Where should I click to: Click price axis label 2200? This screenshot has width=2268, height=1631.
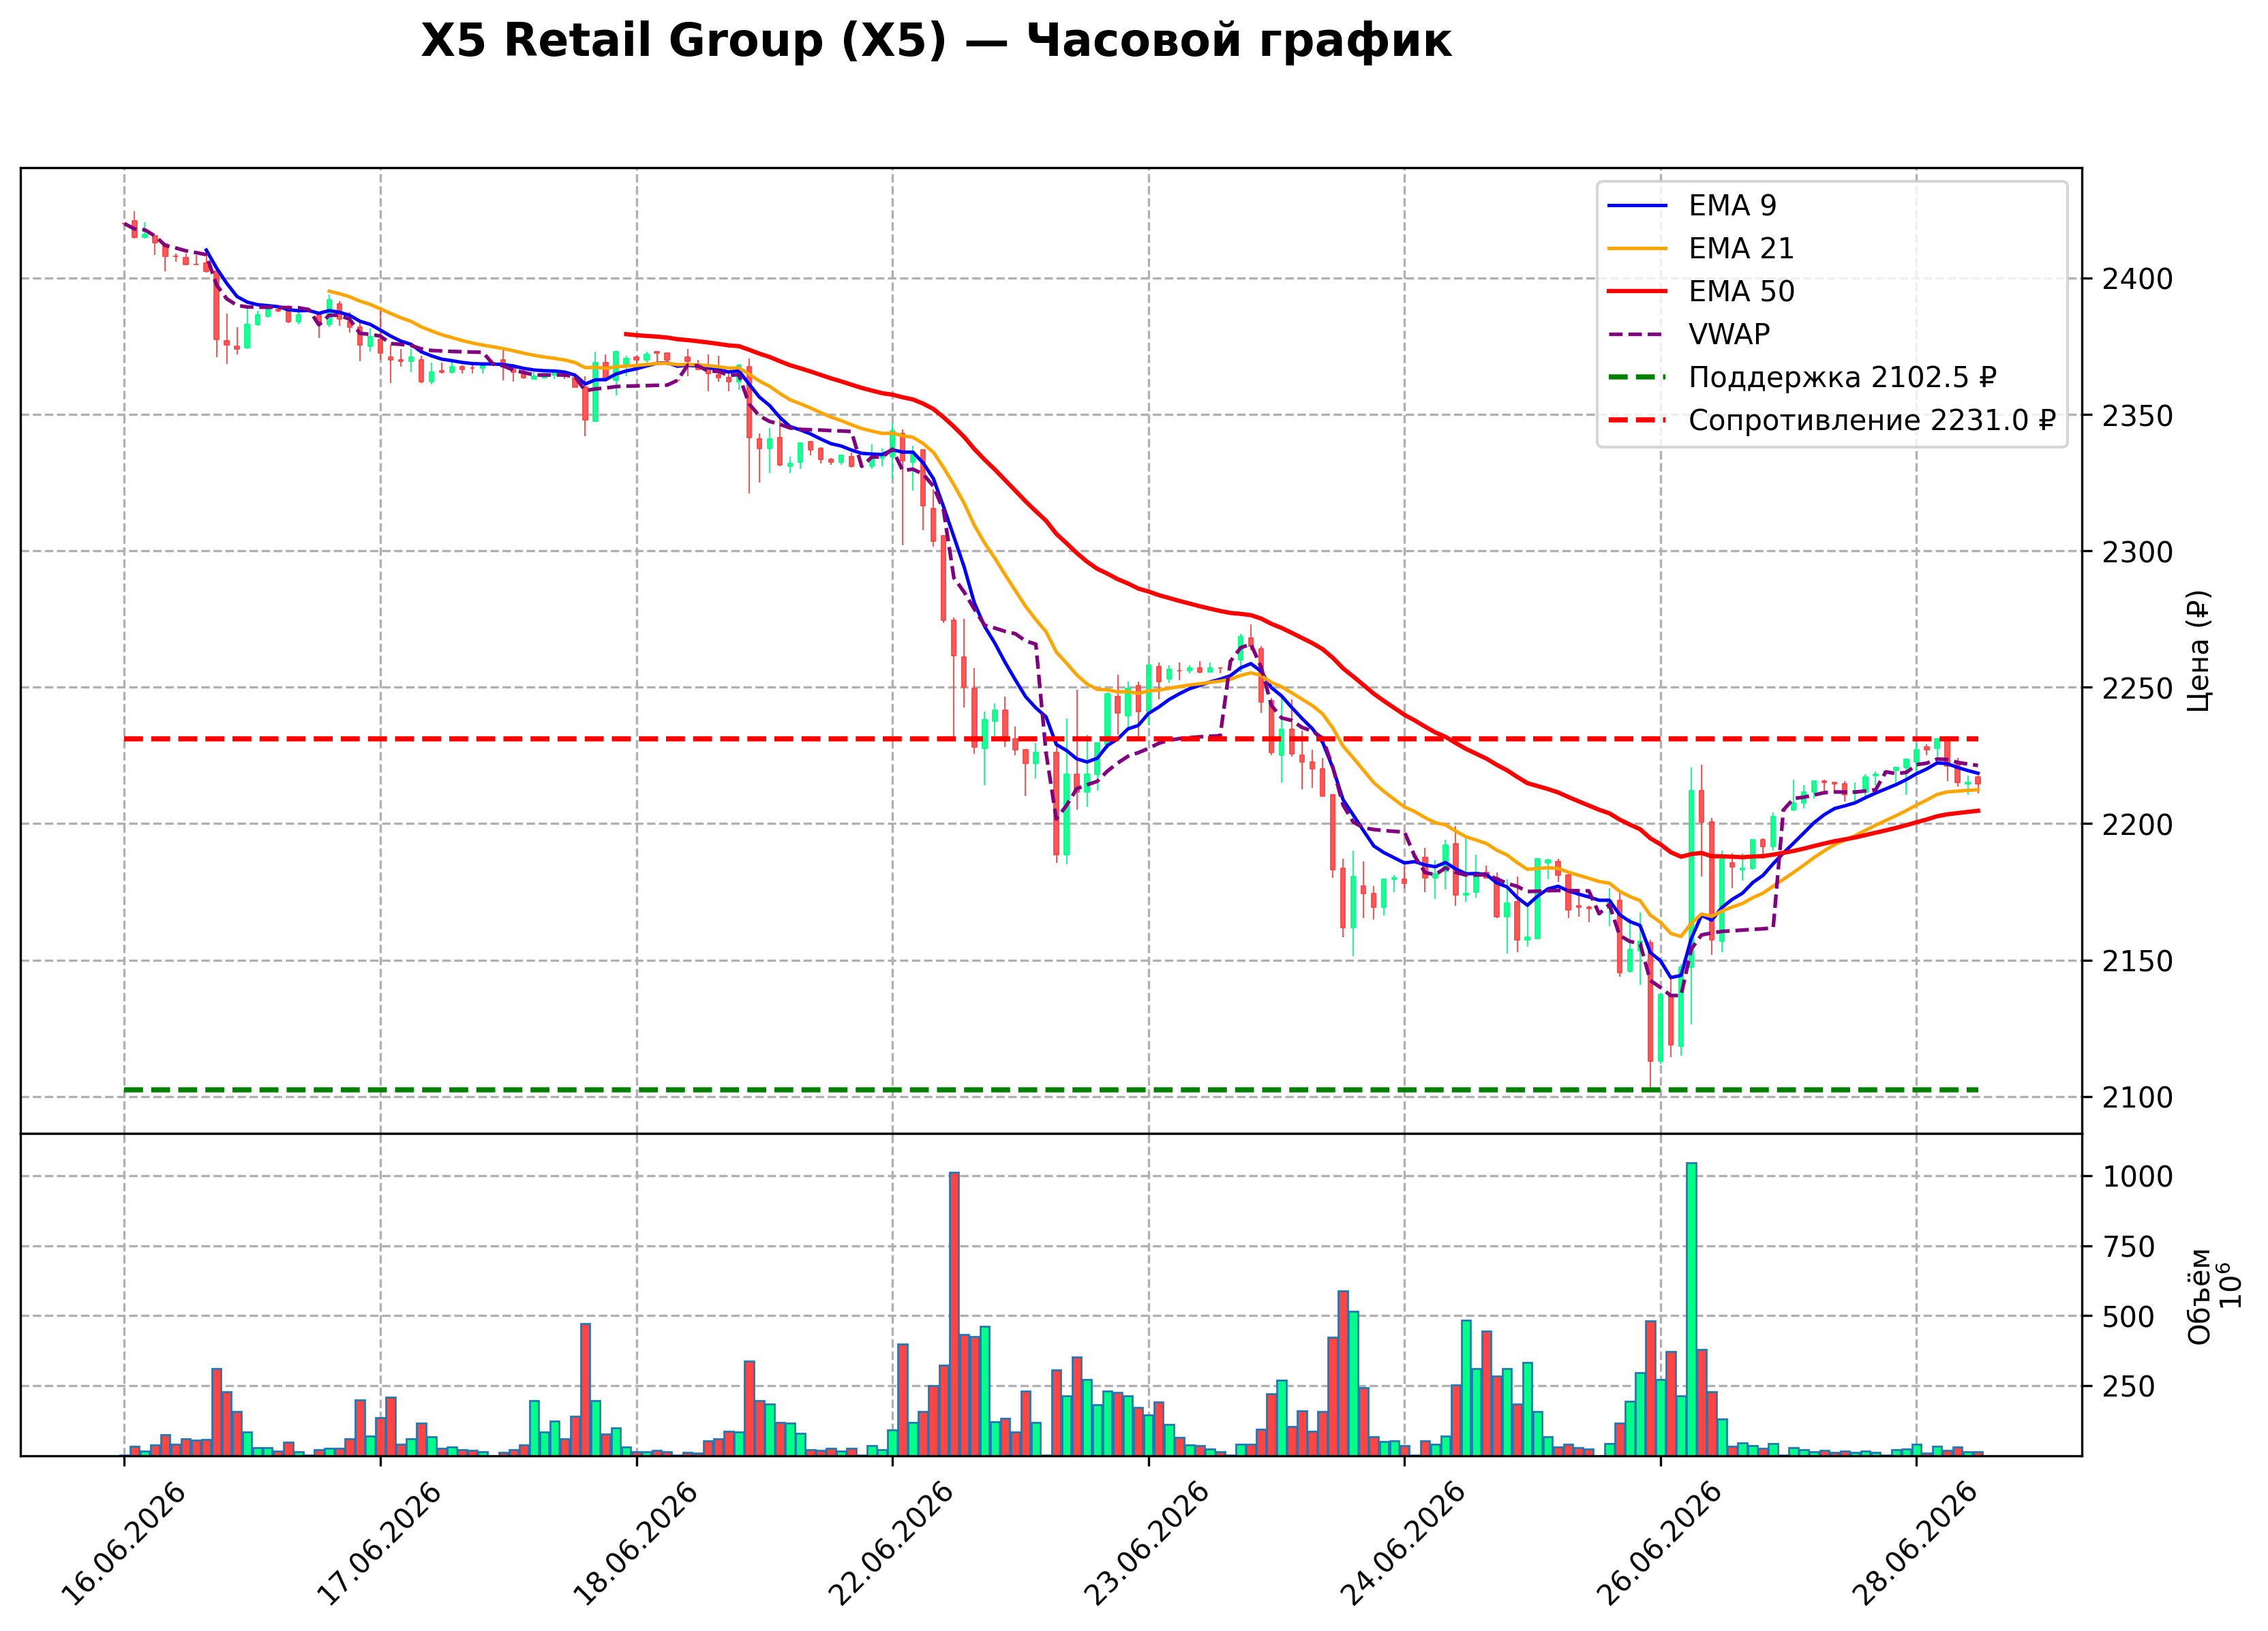tap(2138, 825)
